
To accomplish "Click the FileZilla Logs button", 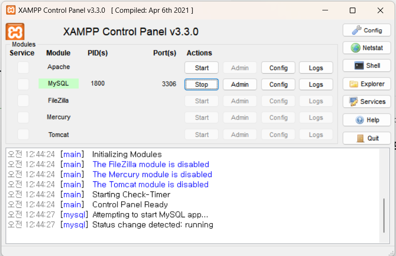I will pyautogui.click(x=316, y=101).
